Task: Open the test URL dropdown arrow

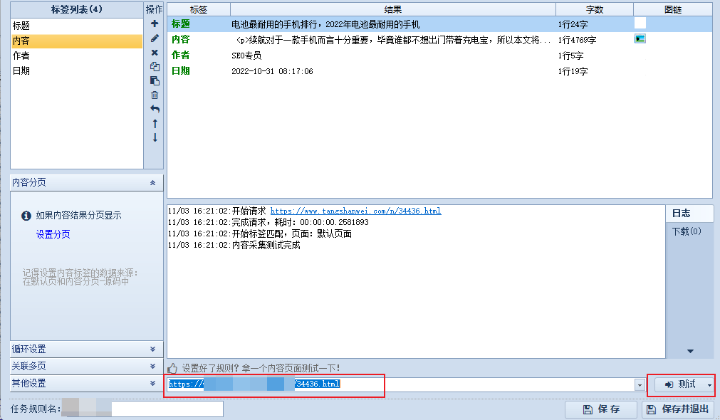Action: pyautogui.click(x=639, y=385)
